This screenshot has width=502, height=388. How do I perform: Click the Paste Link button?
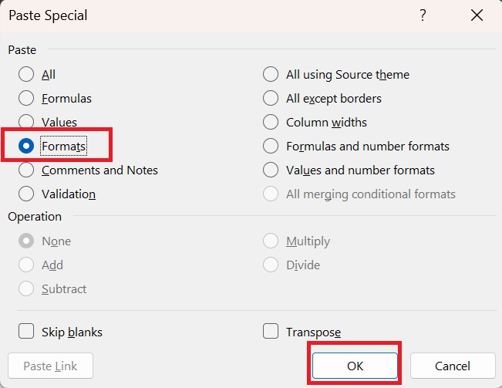pos(50,366)
